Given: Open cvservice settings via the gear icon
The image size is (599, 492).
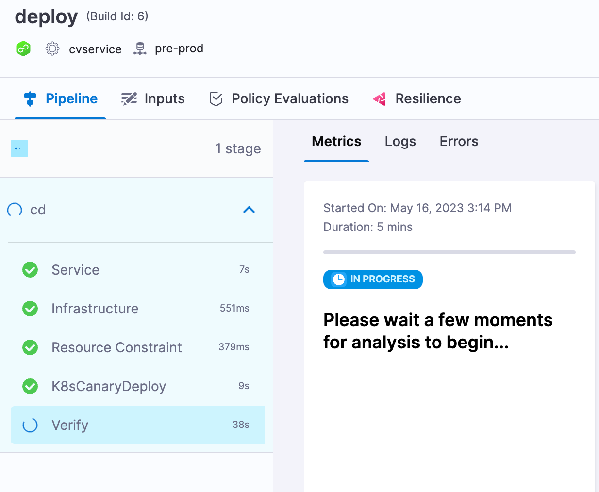Looking at the screenshot, I should (52, 49).
